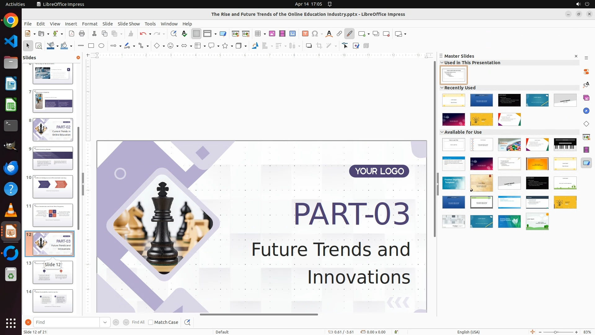Click the Insert Hyperlink icon
The height and width of the screenshot is (335, 595).
339,34
